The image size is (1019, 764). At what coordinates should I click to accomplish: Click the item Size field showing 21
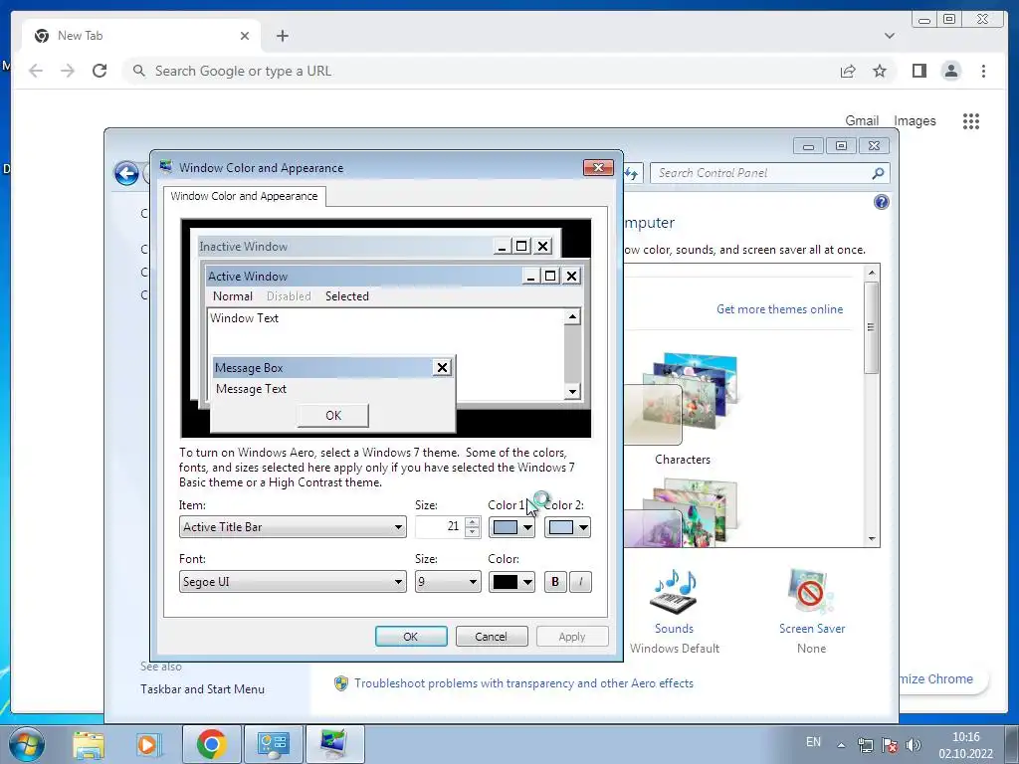(x=440, y=527)
